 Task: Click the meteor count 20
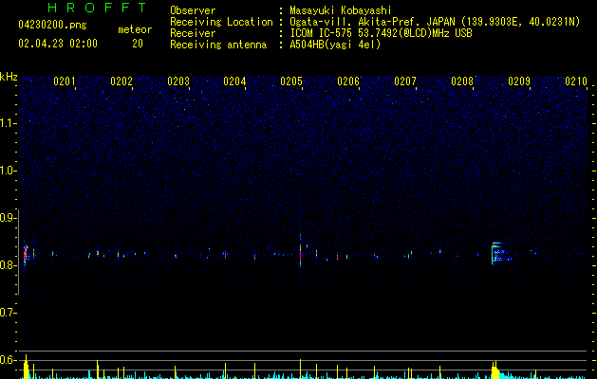(x=138, y=44)
